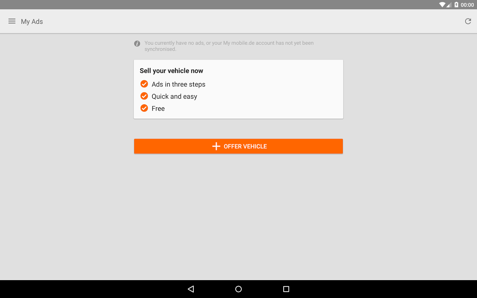Click the check mark next to Quick and easy
Image resolution: width=477 pixels, height=298 pixels.
[x=144, y=96]
